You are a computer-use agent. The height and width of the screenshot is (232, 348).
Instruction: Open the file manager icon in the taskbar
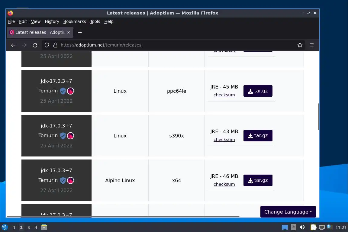point(44,227)
